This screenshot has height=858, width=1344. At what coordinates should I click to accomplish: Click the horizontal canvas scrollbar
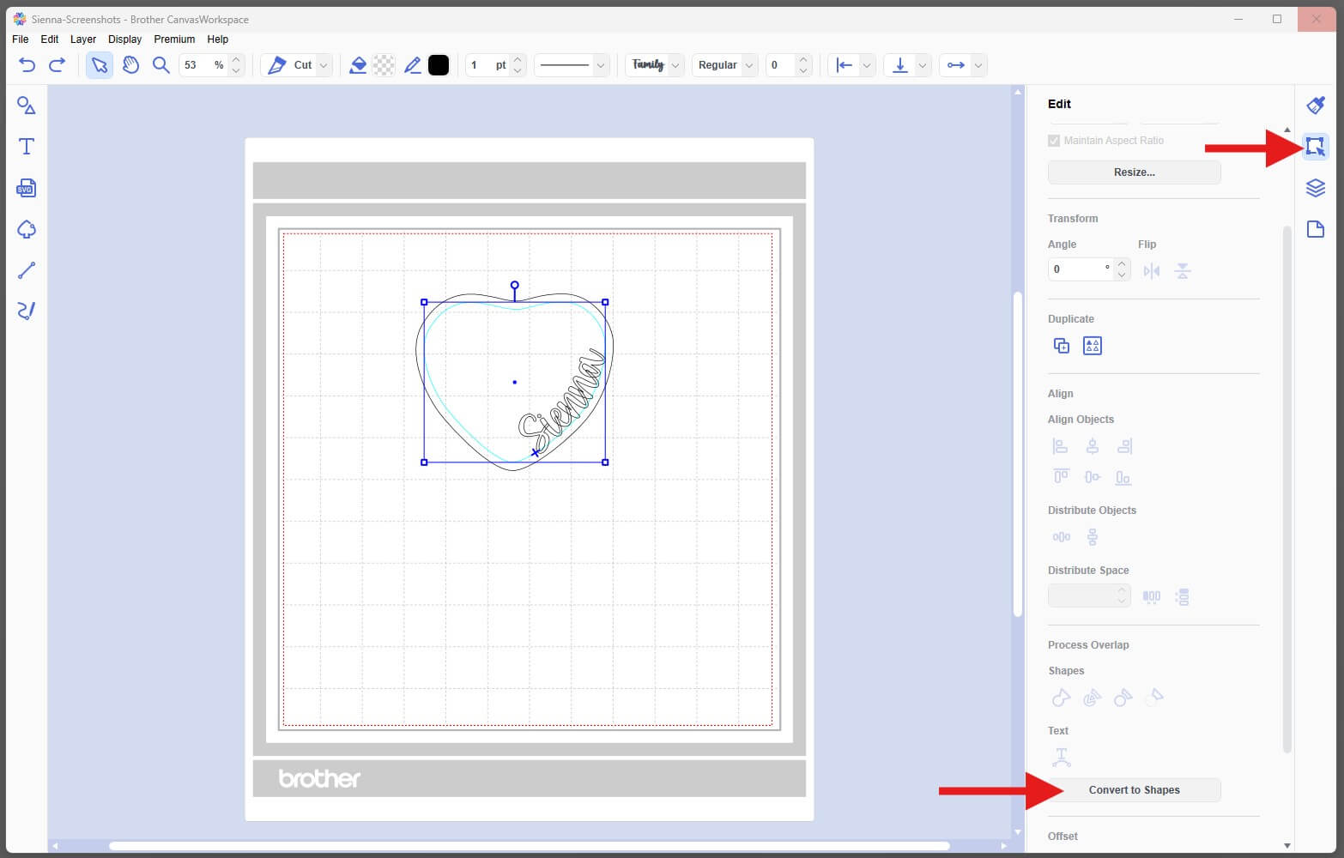(x=529, y=846)
